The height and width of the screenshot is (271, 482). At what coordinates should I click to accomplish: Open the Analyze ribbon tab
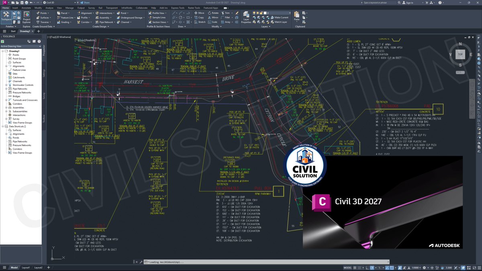(49, 8)
